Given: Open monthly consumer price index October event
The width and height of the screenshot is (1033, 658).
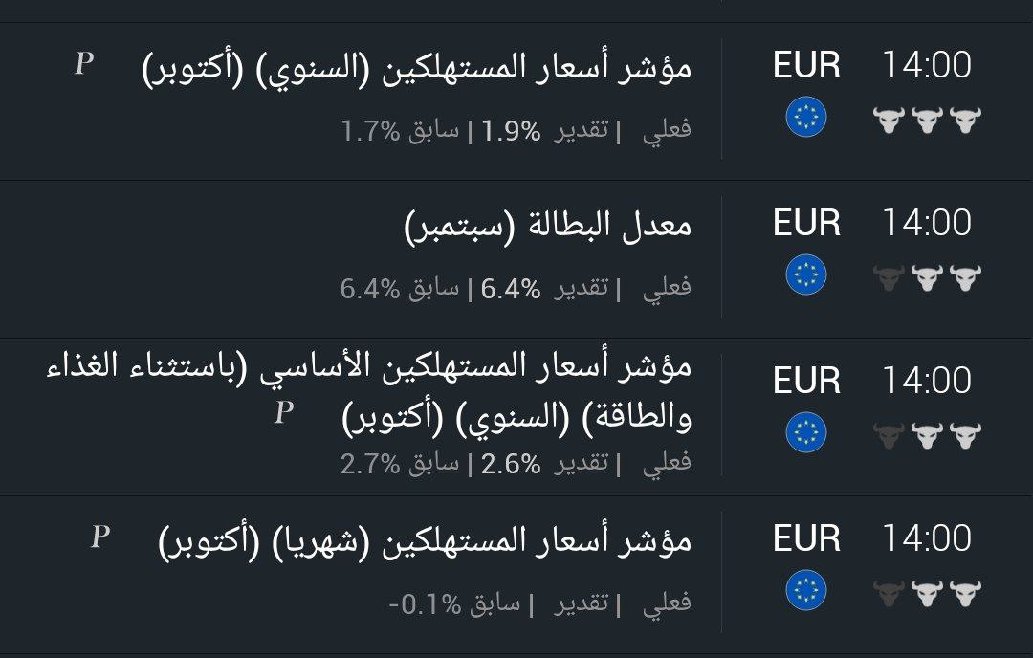Looking at the screenshot, I should [x=424, y=541].
